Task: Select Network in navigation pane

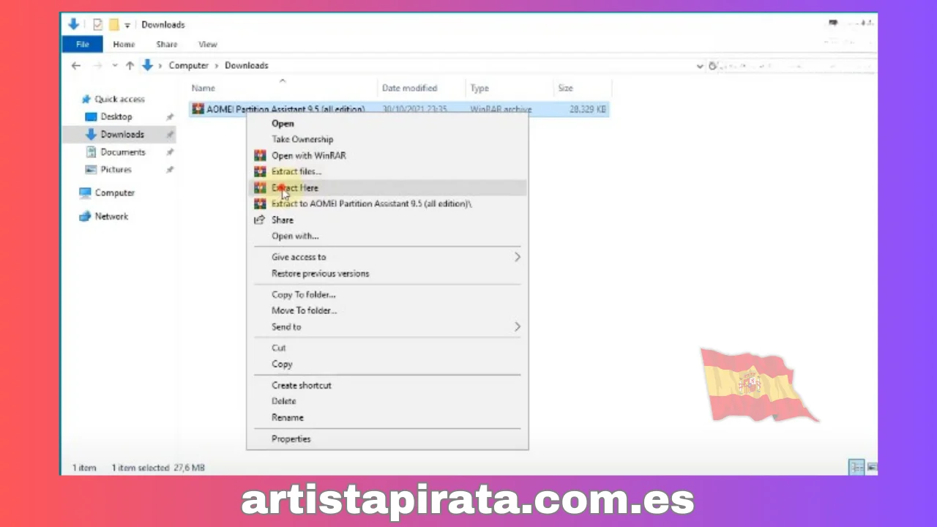Action: (103, 216)
